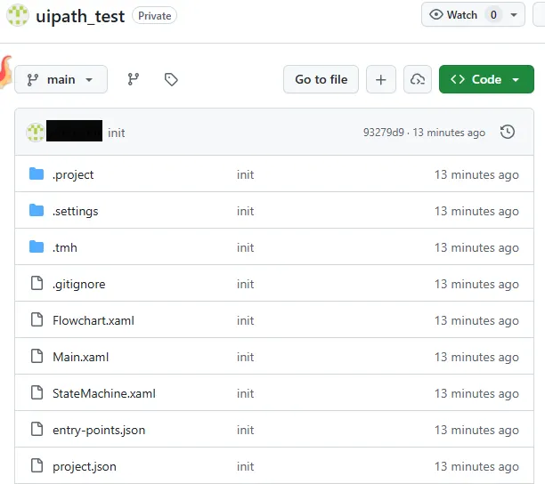Open the .settings folder
The image size is (545, 484).
[76, 211]
